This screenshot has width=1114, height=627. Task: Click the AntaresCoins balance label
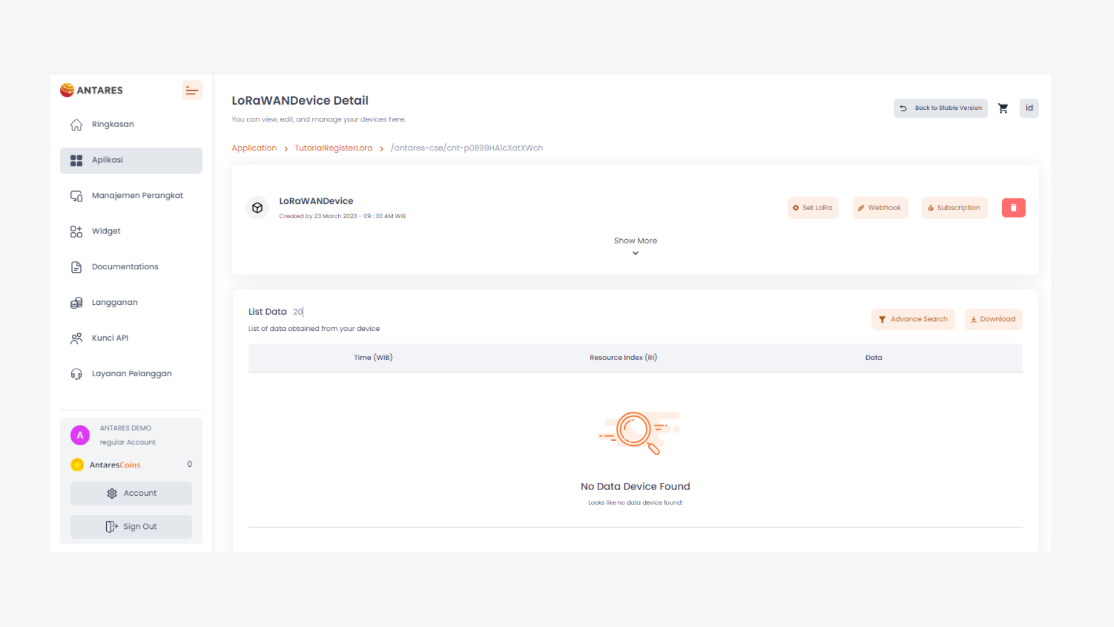click(x=115, y=465)
